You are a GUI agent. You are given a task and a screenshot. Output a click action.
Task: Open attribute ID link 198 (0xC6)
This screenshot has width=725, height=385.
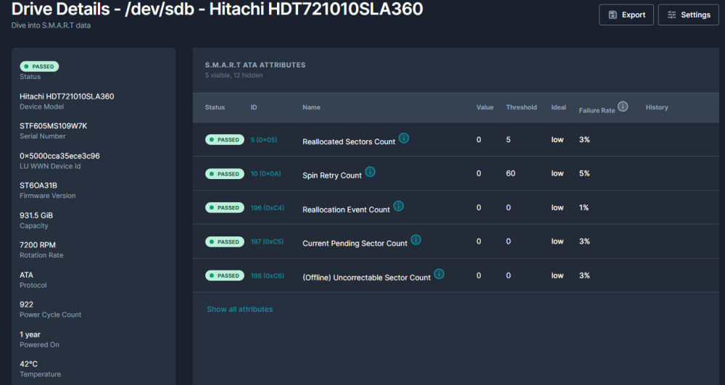268,276
